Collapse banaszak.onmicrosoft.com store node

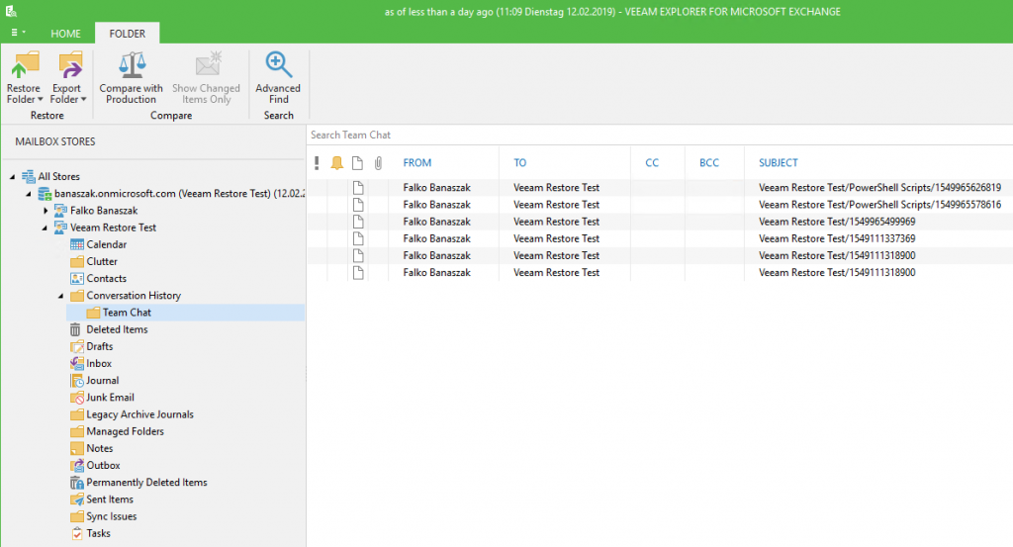coord(29,194)
